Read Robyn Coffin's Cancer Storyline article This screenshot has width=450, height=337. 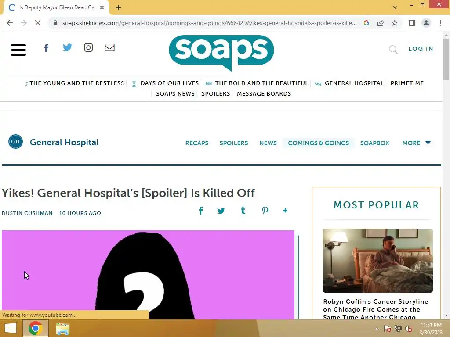coord(375,309)
